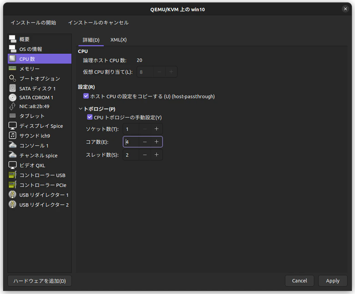This screenshot has width=355, height=294.
Task: Open the 概要 overview icon in sidebar
Action: (13, 39)
